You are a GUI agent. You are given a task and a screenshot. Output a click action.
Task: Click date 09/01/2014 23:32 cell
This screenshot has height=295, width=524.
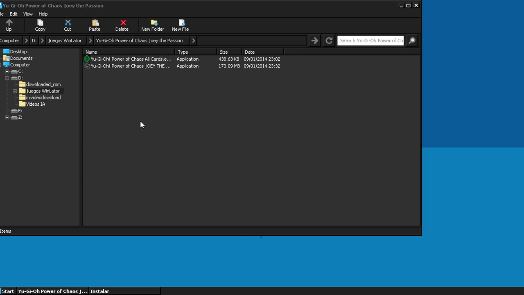262,66
